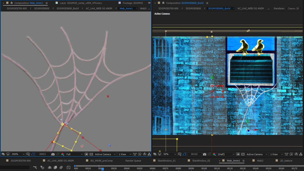This screenshot has height=171, width=304.
Task: Toggle region of interest in left viewer
Action: pos(86,154)
